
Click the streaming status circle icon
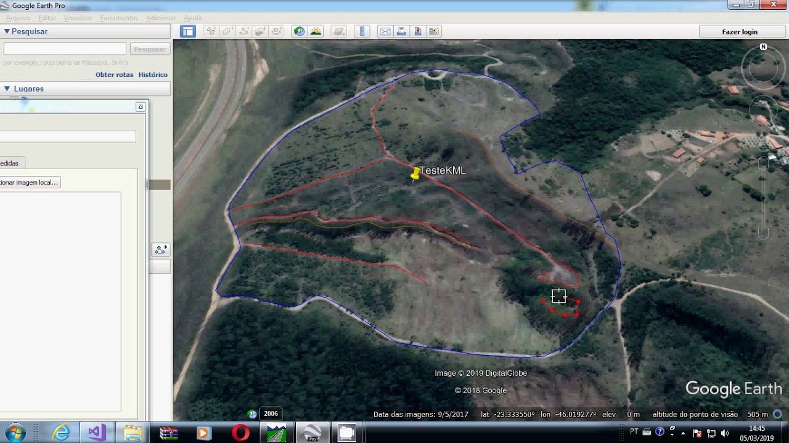click(x=778, y=414)
